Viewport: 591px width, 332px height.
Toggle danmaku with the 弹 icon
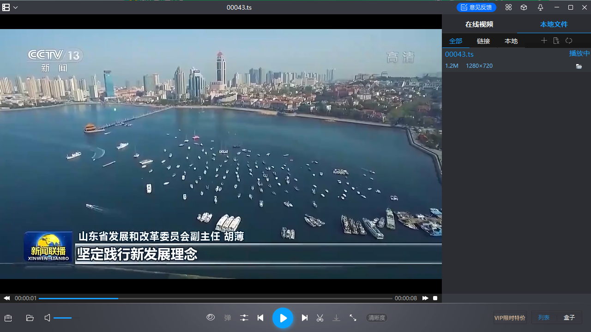pyautogui.click(x=227, y=318)
